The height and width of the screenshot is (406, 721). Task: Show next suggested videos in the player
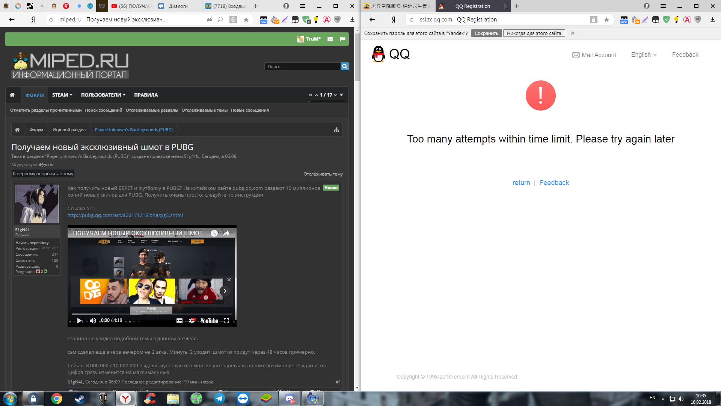(x=225, y=291)
